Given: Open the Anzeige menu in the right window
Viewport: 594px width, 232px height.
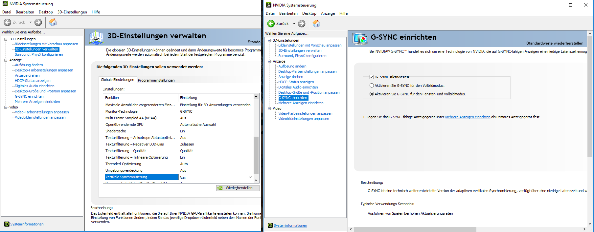Looking at the screenshot, I should 328,13.
